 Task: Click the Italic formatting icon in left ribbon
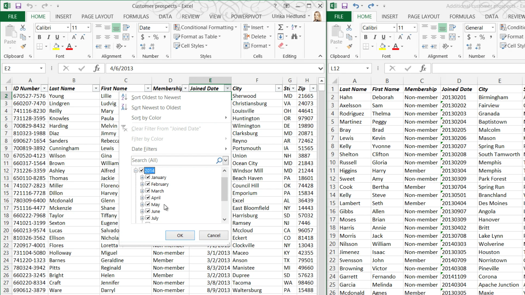[x=48, y=37]
